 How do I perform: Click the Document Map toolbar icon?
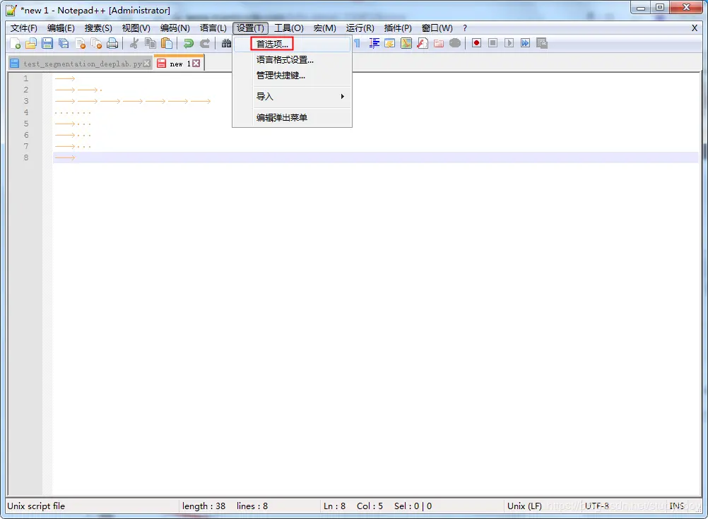coord(406,43)
